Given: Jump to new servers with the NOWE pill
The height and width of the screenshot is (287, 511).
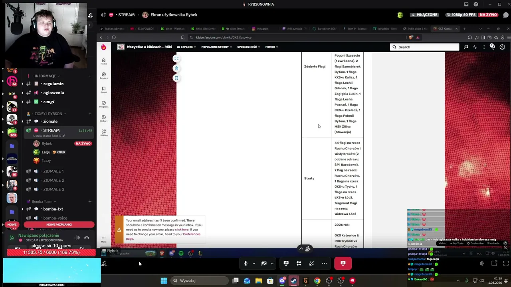Looking at the screenshot, I should pos(12,224).
